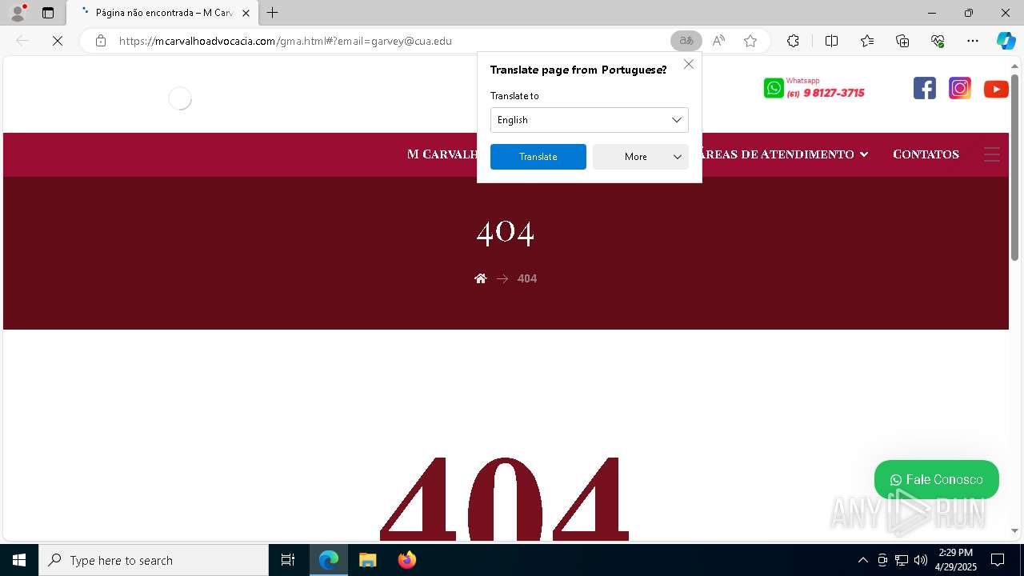Open Settings and more menu
Image resolution: width=1024 pixels, height=576 pixels.
(973, 41)
